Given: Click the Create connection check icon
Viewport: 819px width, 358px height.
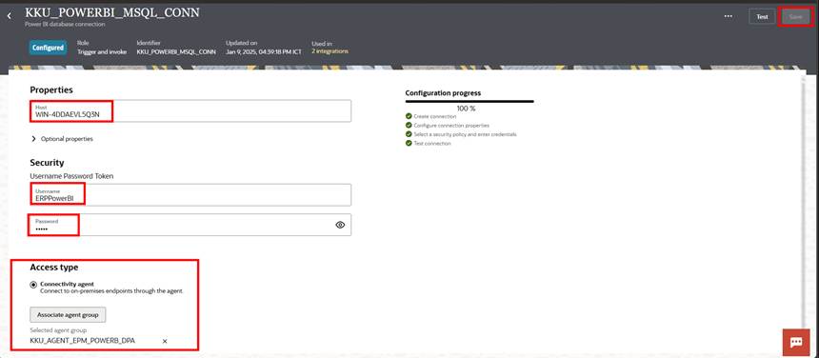Looking at the screenshot, I should (x=409, y=116).
